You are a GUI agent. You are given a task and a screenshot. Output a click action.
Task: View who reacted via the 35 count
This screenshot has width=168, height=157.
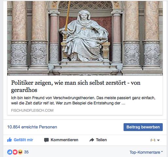(26, 152)
